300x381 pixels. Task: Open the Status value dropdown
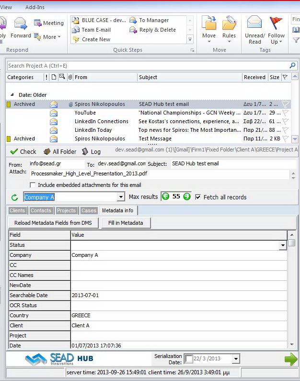coord(283,245)
